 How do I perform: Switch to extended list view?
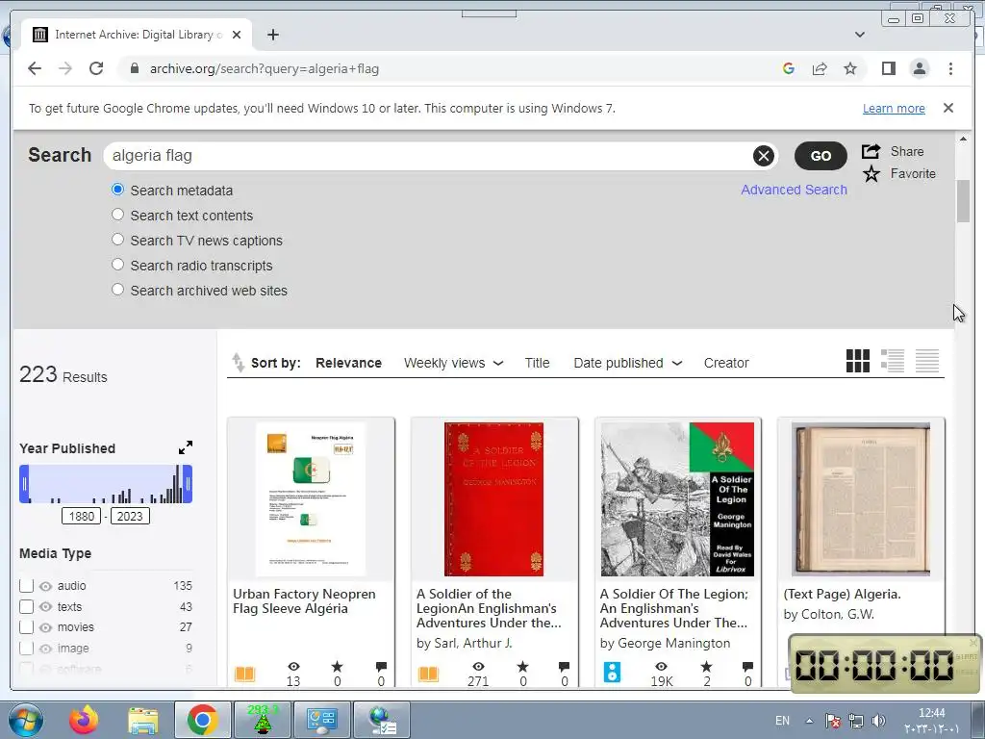coord(892,362)
